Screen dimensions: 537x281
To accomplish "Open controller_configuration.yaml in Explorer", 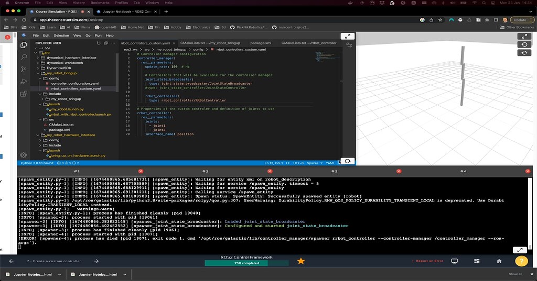I will (x=74, y=83).
